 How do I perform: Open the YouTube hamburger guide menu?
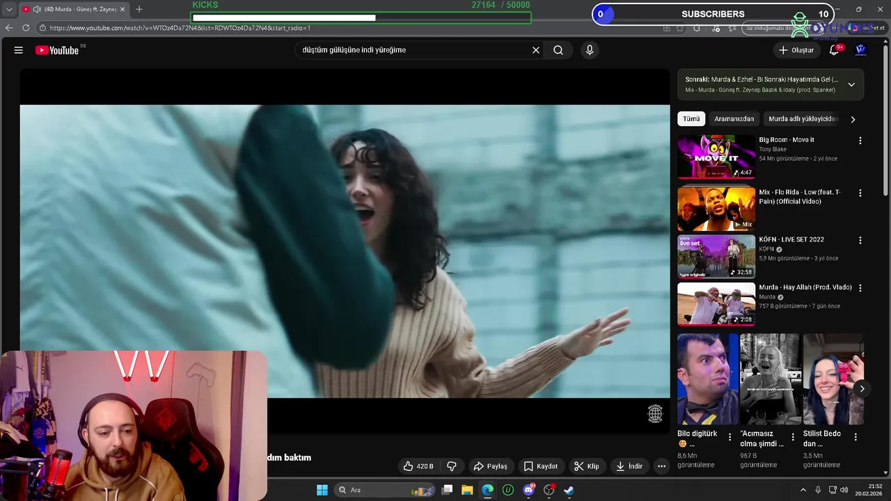(x=19, y=50)
